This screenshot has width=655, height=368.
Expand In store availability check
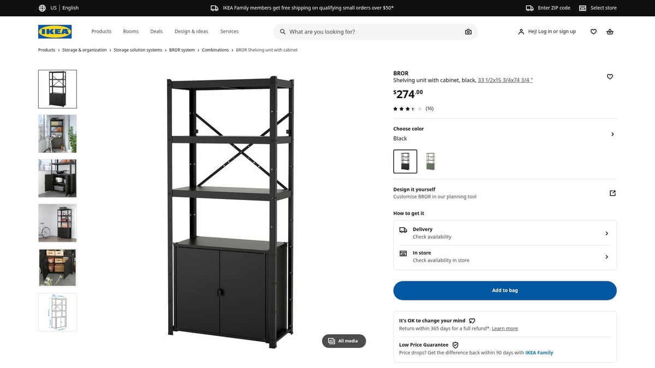(606, 256)
